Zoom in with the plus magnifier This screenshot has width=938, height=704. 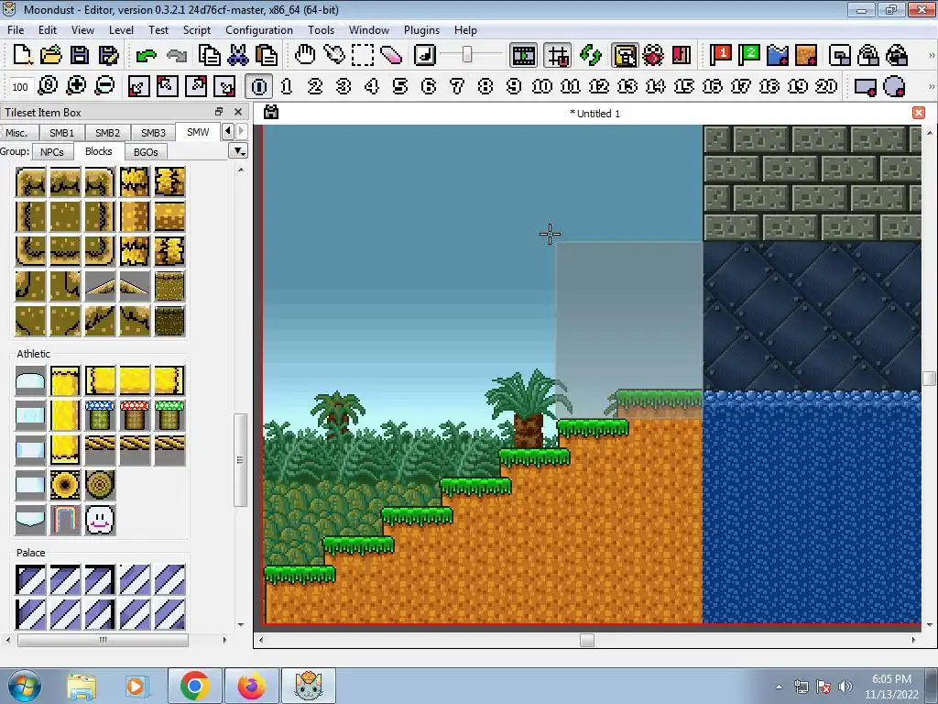(76, 86)
